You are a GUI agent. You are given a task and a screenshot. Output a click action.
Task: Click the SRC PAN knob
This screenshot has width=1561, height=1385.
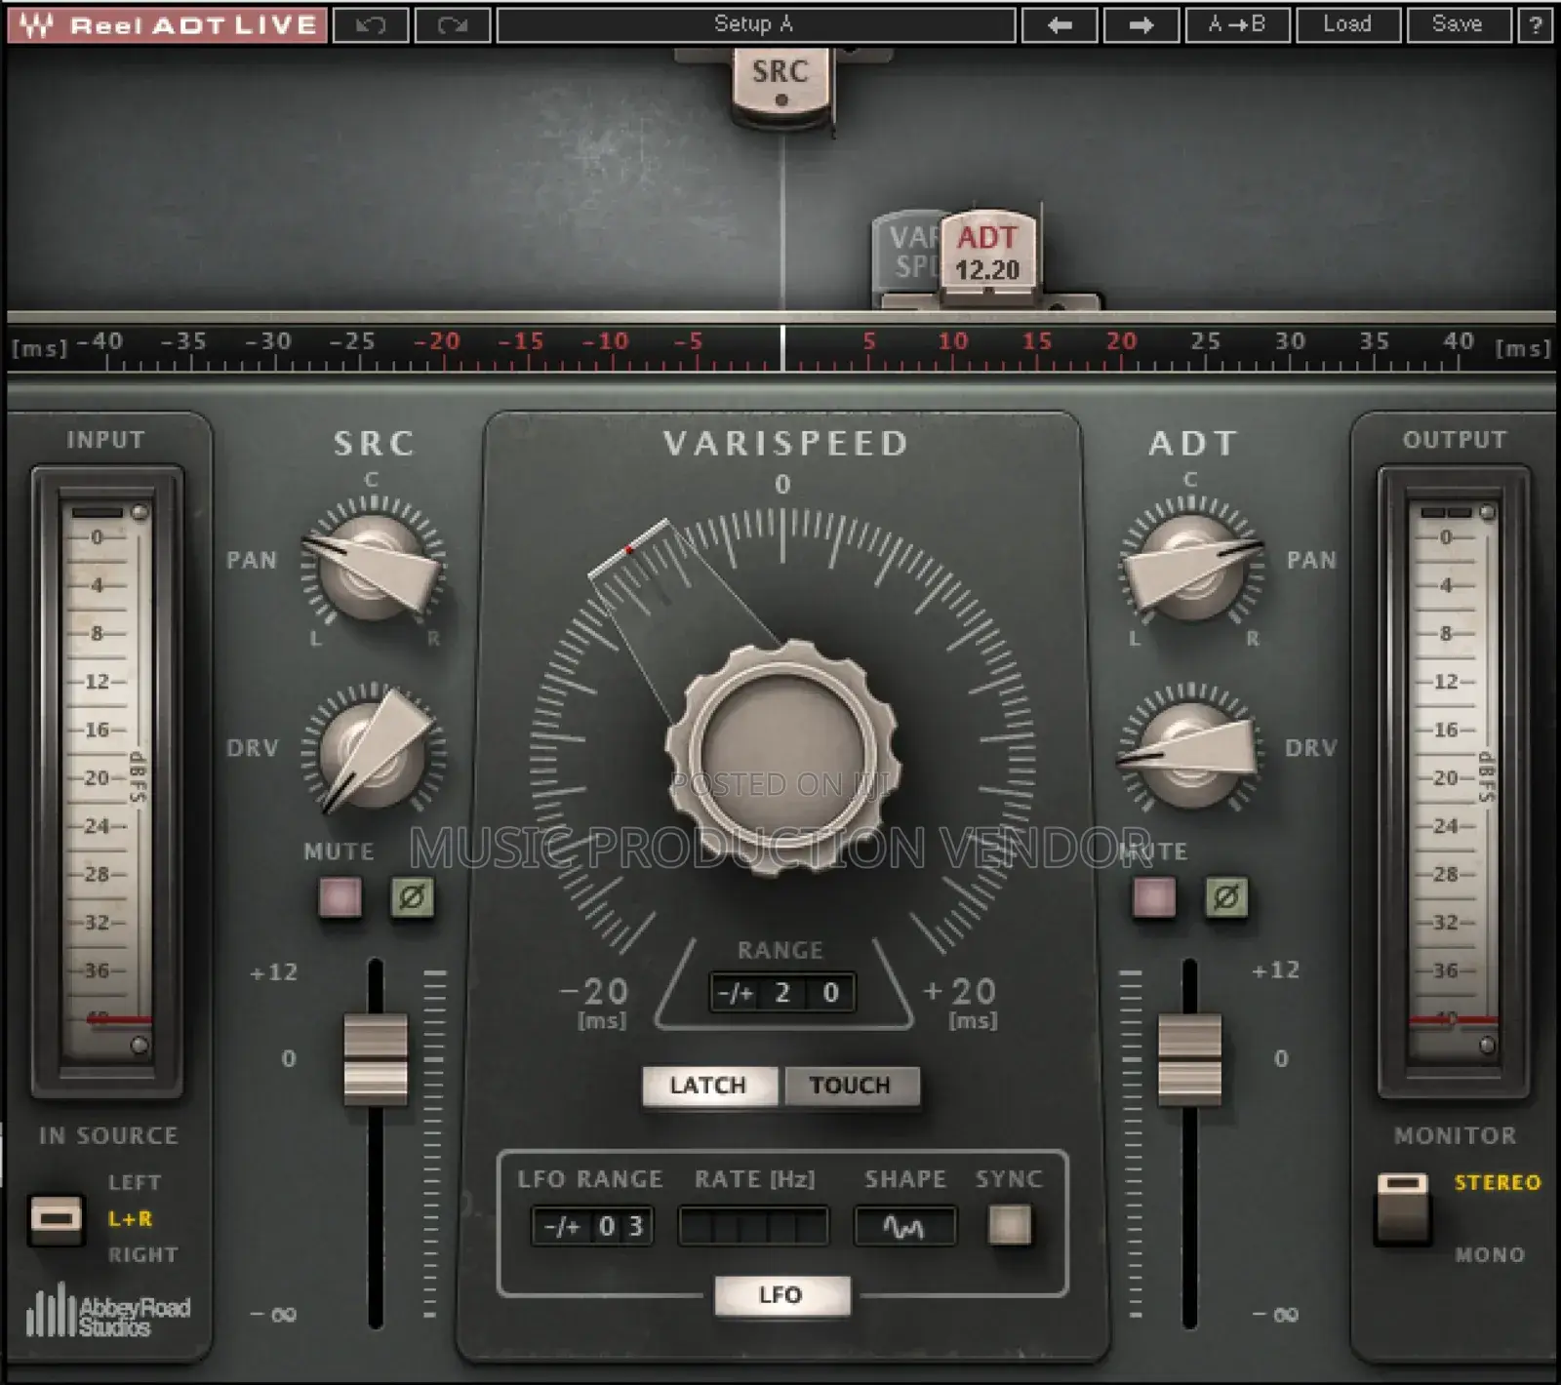pyautogui.click(x=374, y=567)
